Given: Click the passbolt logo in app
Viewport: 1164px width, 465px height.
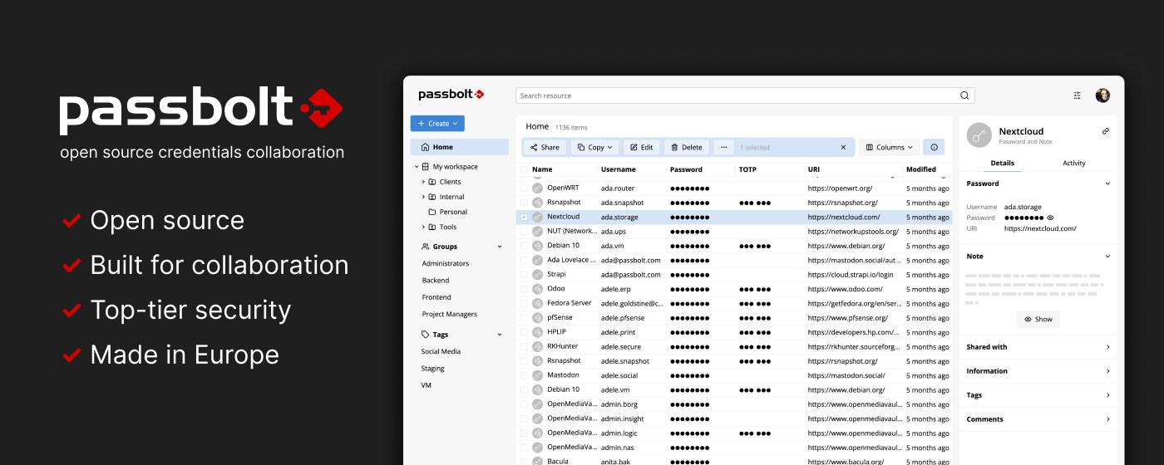Looking at the screenshot, I should 451,95.
